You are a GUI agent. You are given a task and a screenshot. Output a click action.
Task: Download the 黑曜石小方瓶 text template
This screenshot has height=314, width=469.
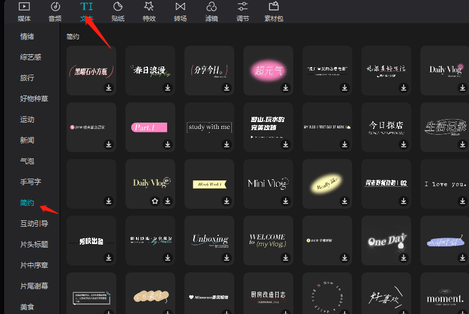click(x=109, y=88)
